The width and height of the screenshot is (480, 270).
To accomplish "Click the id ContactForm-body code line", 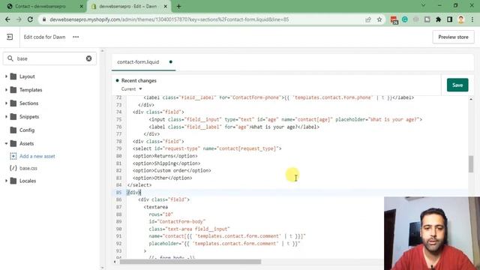I will click(x=177, y=221).
